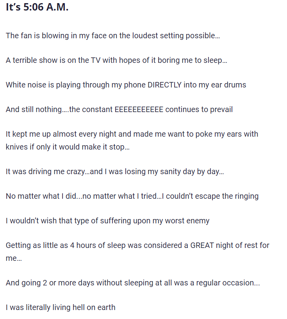Click the line about going 2 or more days

click(x=133, y=283)
